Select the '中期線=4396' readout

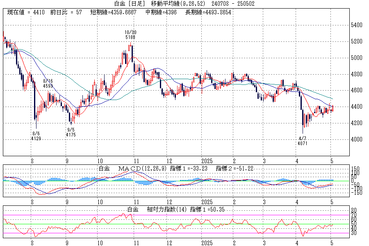161,12
